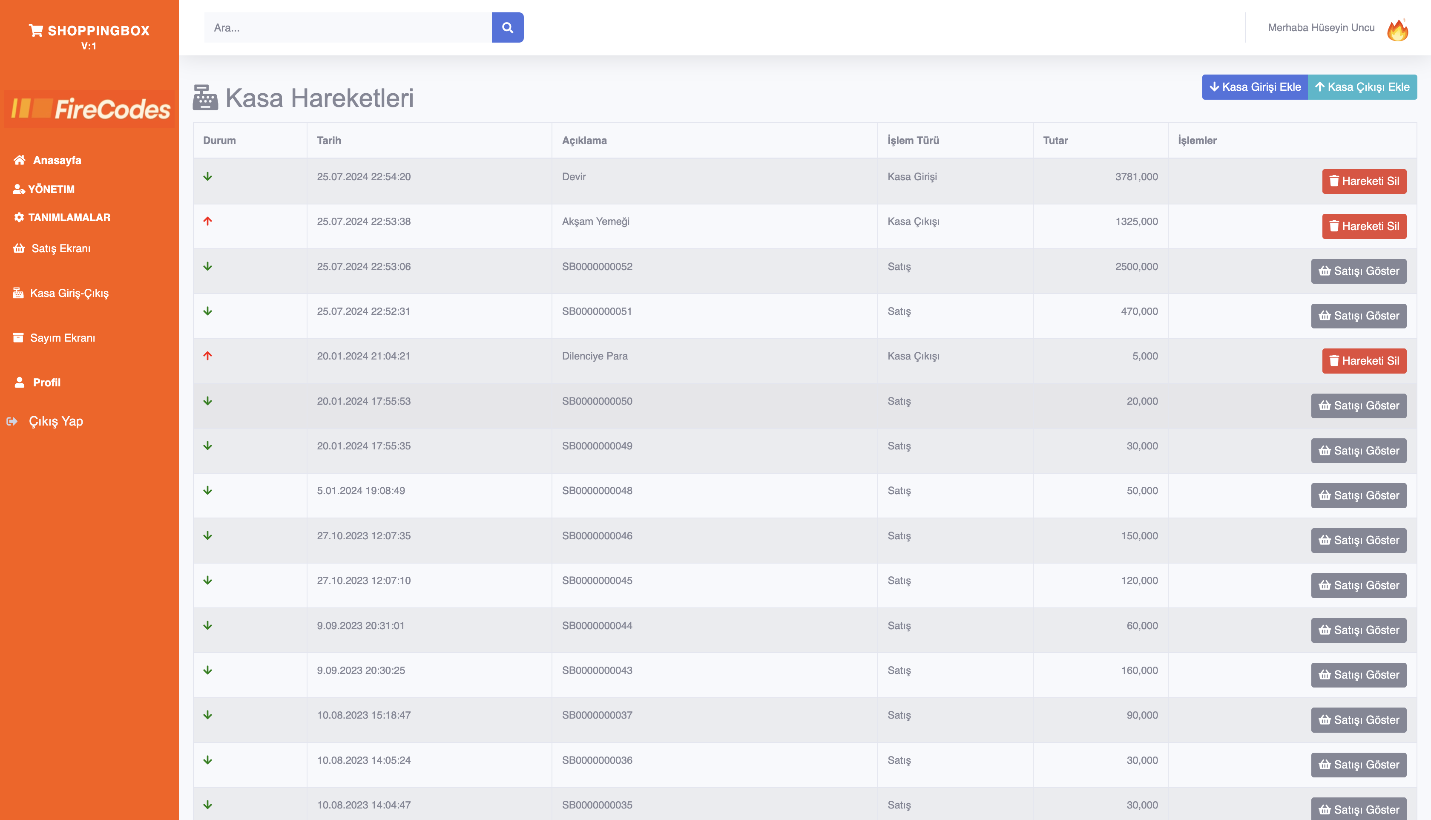Screen dimensions: 1431x820
Task: Click the Anasayfa home icon
Action: tap(19, 160)
